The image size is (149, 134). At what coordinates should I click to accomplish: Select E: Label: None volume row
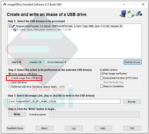click(x=44, y=30)
